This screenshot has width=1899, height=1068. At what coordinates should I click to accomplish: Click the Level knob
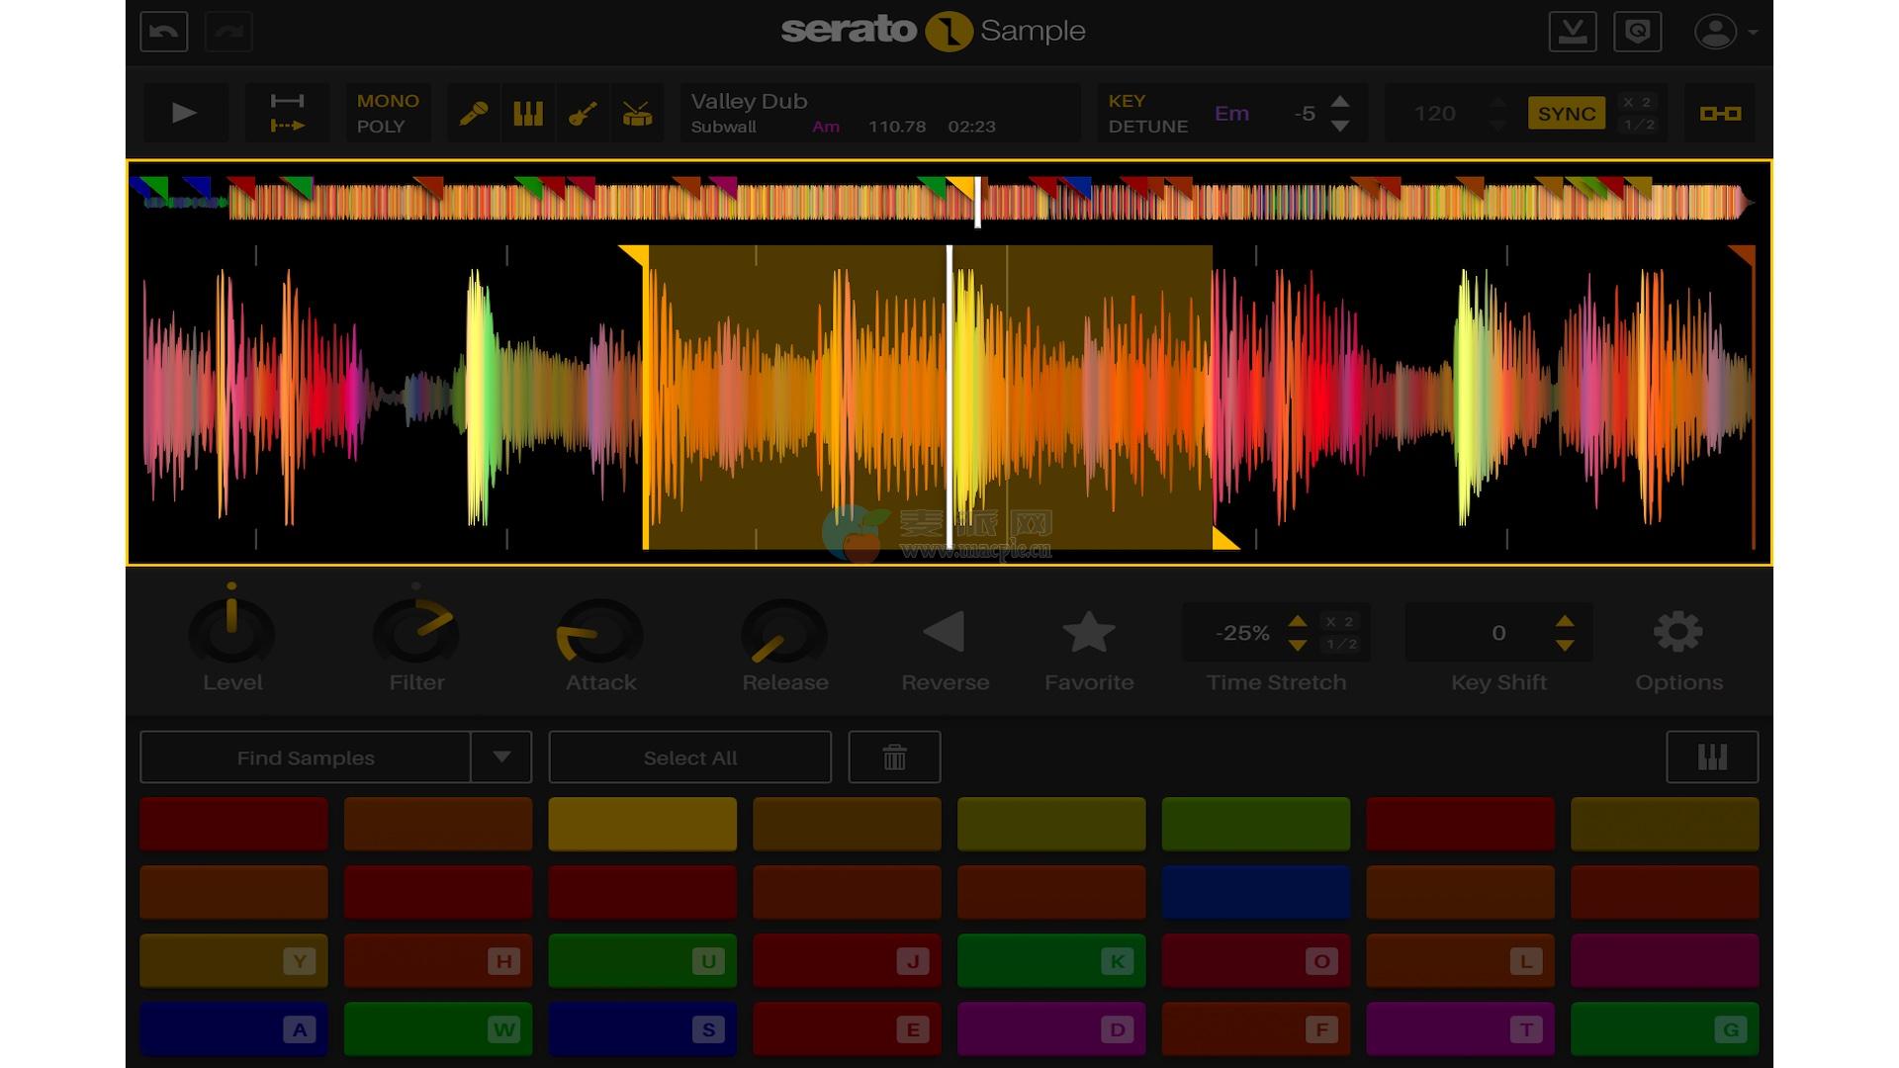pyautogui.click(x=231, y=633)
